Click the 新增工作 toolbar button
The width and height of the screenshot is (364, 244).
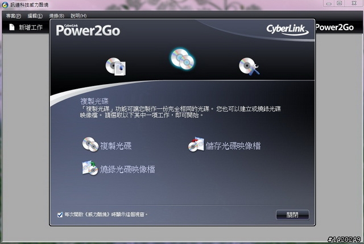(x=26, y=27)
